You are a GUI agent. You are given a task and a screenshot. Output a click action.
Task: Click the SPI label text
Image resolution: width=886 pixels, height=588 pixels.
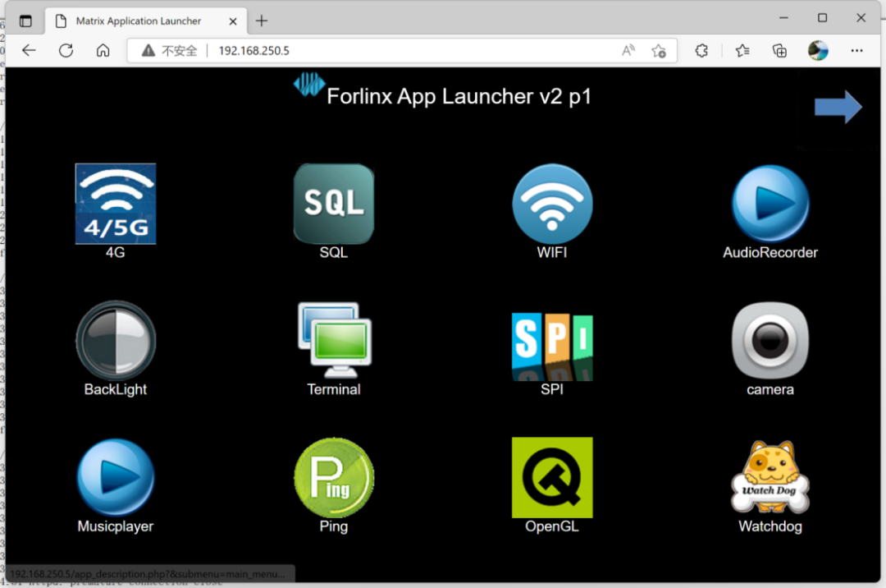pos(552,389)
